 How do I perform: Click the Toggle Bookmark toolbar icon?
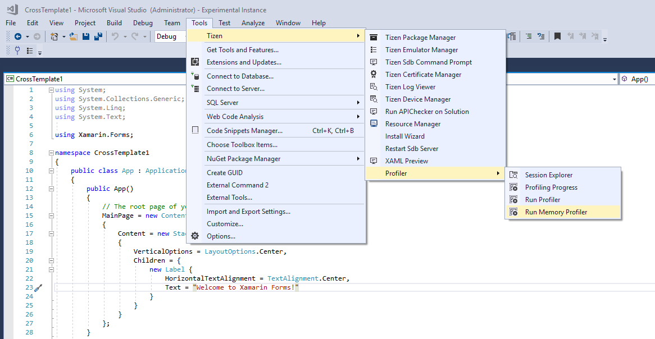(x=557, y=35)
